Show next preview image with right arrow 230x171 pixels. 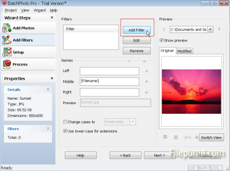219,29
